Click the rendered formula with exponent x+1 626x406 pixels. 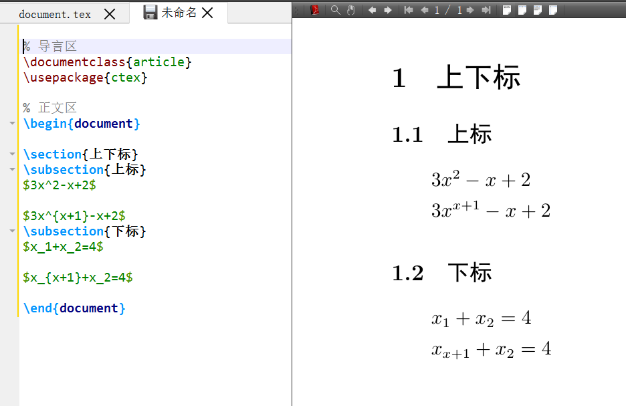(491, 209)
